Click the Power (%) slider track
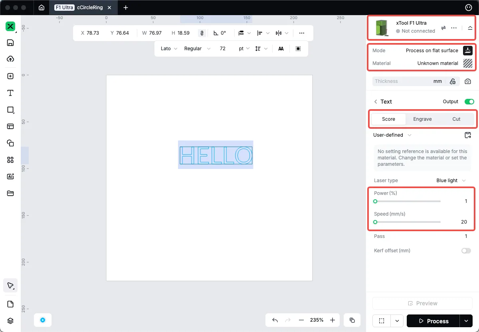Screen dimensions: 479x332 pyautogui.click(x=407, y=201)
